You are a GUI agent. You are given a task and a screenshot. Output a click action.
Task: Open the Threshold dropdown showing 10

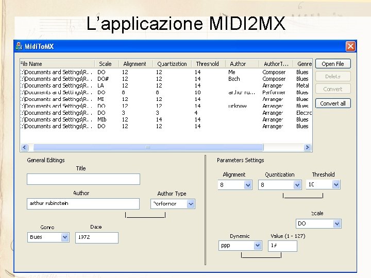click(336, 184)
